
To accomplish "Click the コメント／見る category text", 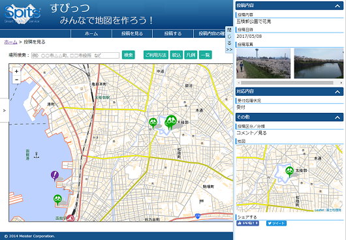I will (x=251, y=133).
